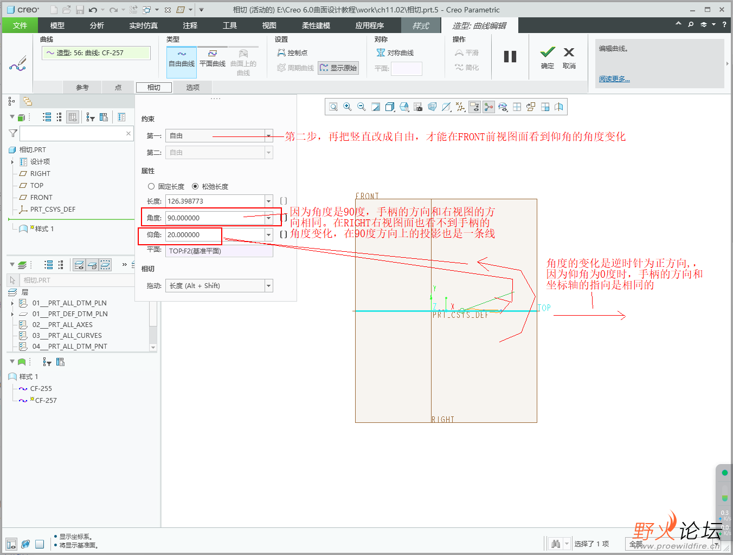Switch to the 模型 ribbon tab
The width and height of the screenshot is (733, 555).
pyautogui.click(x=57, y=25)
